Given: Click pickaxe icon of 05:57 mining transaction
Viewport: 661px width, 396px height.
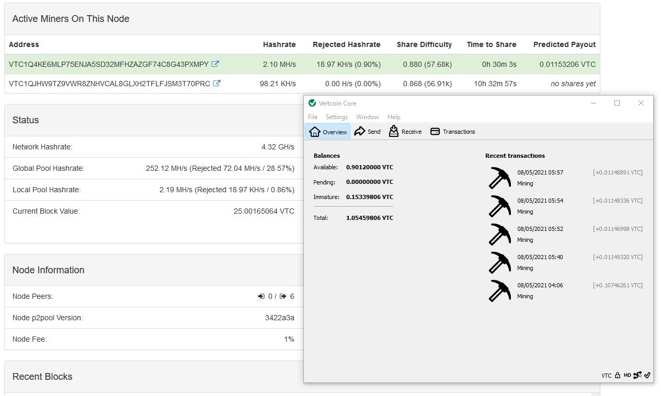Looking at the screenshot, I should point(499,178).
